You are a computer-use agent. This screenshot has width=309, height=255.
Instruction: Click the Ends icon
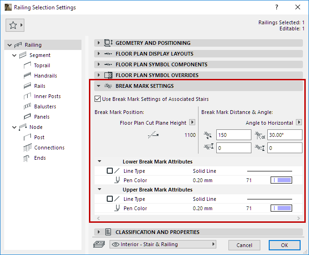tap(26, 158)
